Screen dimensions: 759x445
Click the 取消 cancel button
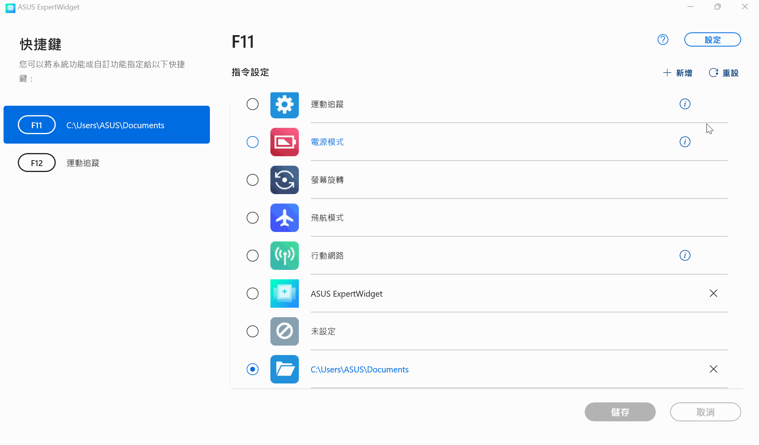(705, 412)
